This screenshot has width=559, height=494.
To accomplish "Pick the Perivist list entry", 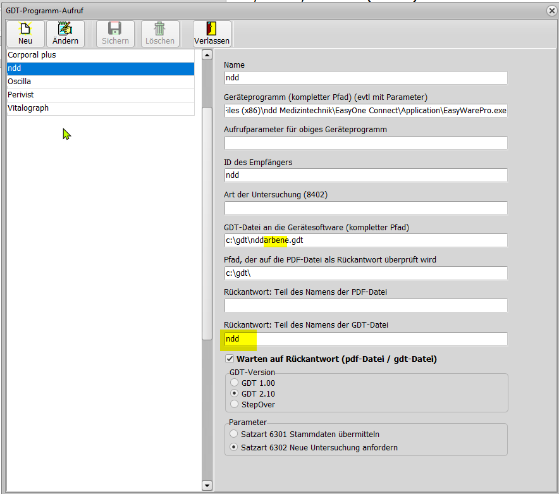I will (100, 95).
